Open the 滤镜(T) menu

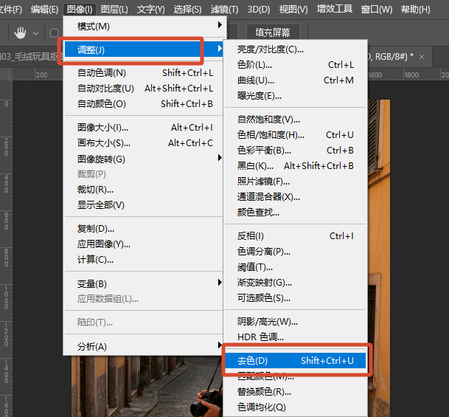coord(224,10)
